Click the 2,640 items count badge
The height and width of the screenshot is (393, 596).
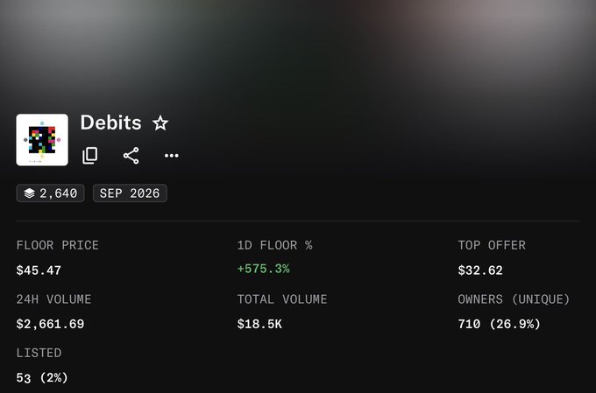coord(50,193)
